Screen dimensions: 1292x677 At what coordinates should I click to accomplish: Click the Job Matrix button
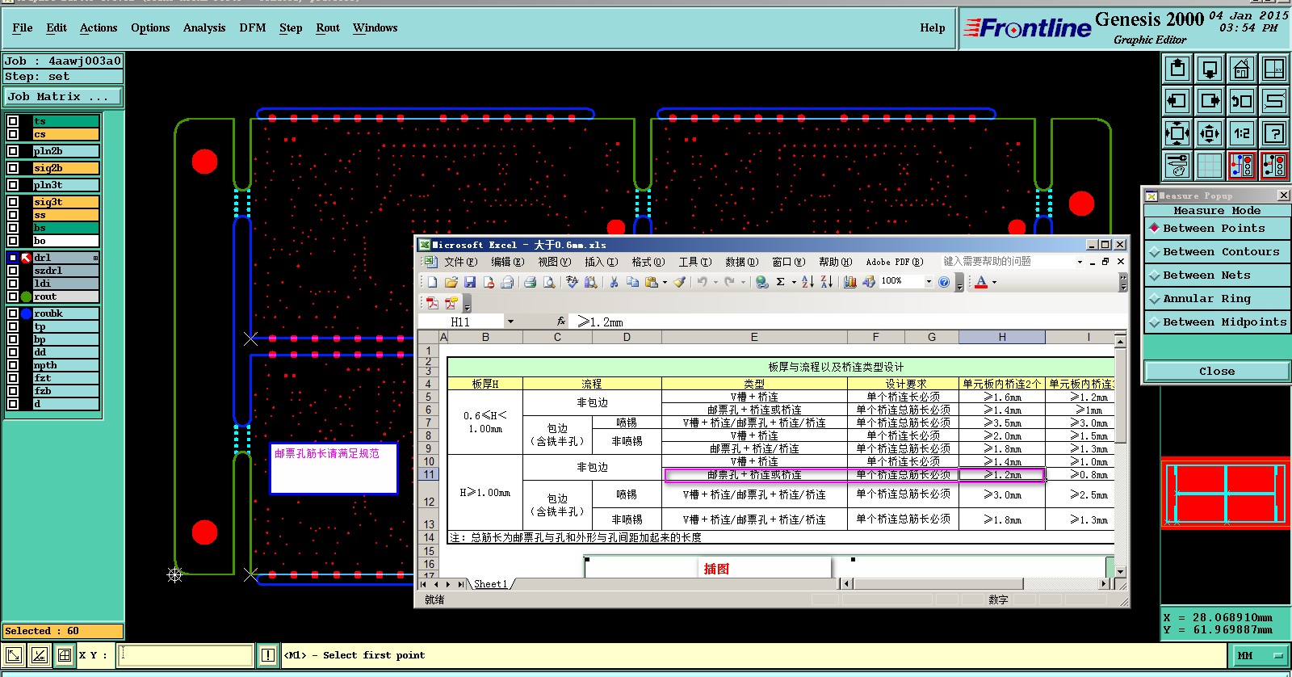[x=63, y=96]
